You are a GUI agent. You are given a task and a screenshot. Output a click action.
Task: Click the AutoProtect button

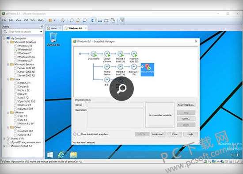[x=158, y=134]
